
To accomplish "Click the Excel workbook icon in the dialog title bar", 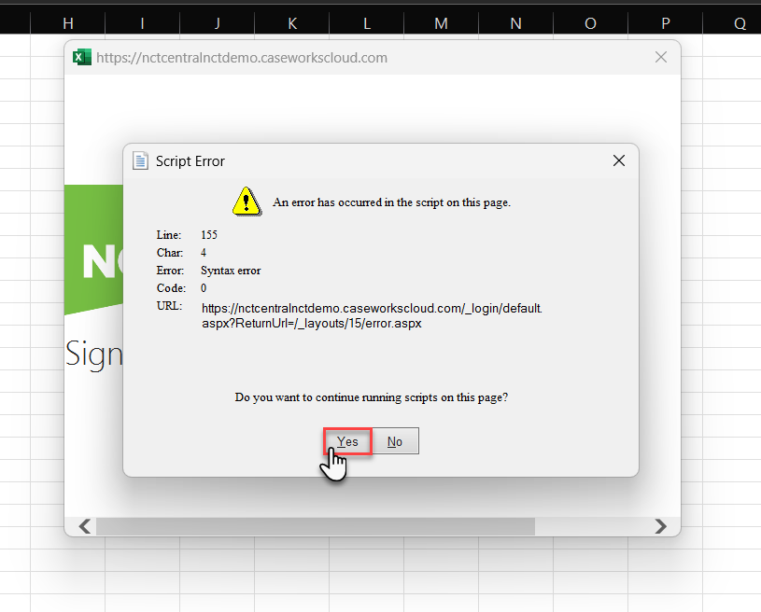I will [x=82, y=57].
